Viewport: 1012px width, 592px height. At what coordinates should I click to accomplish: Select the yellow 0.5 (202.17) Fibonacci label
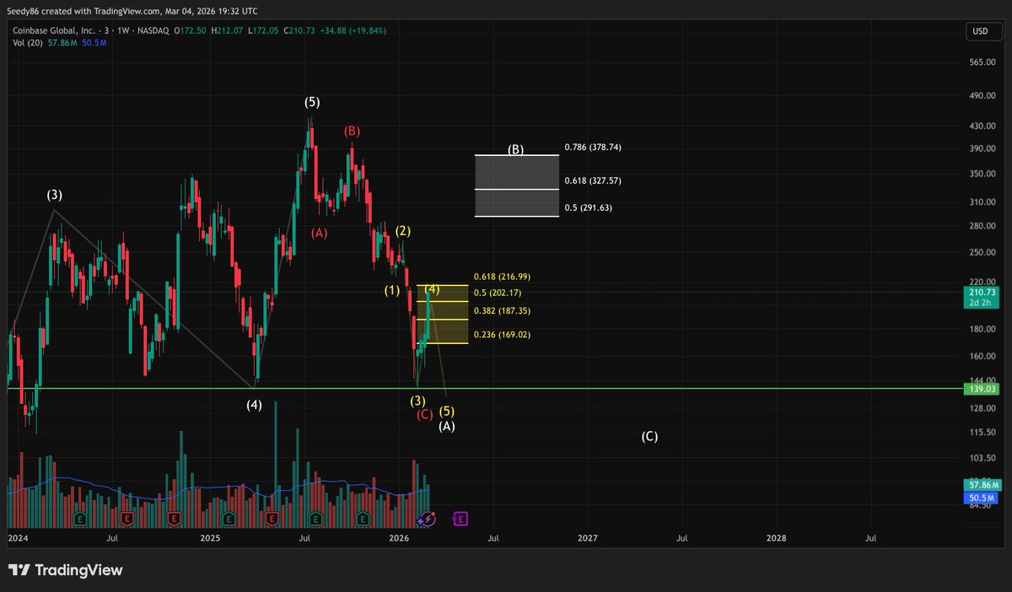(497, 293)
